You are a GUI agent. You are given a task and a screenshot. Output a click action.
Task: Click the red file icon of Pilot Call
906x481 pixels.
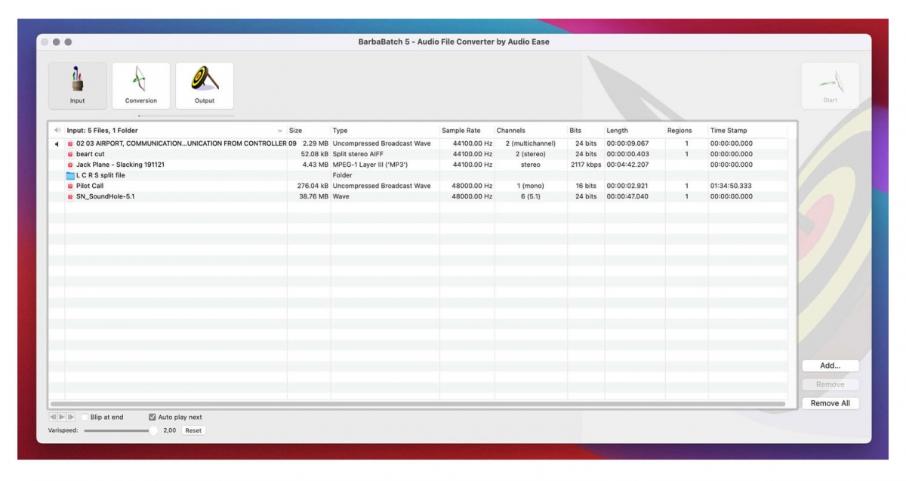pyautogui.click(x=70, y=186)
